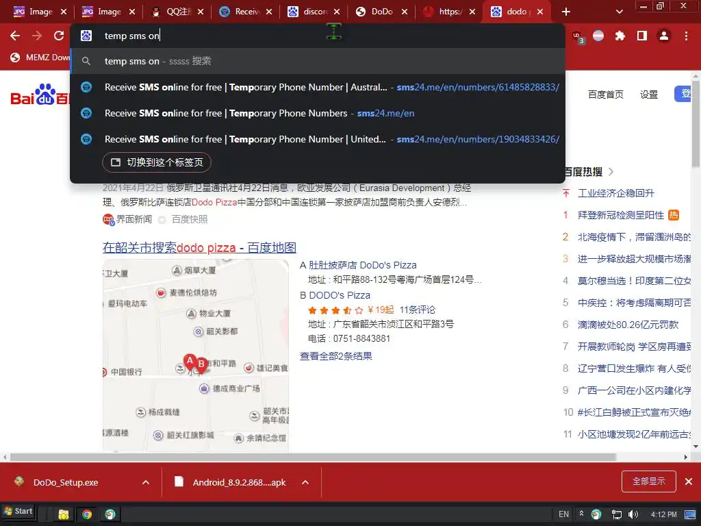Screen dimensions: 701x526
Task: Click the 全部显示 show all downloads button
Action: pyautogui.click(x=649, y=481)
